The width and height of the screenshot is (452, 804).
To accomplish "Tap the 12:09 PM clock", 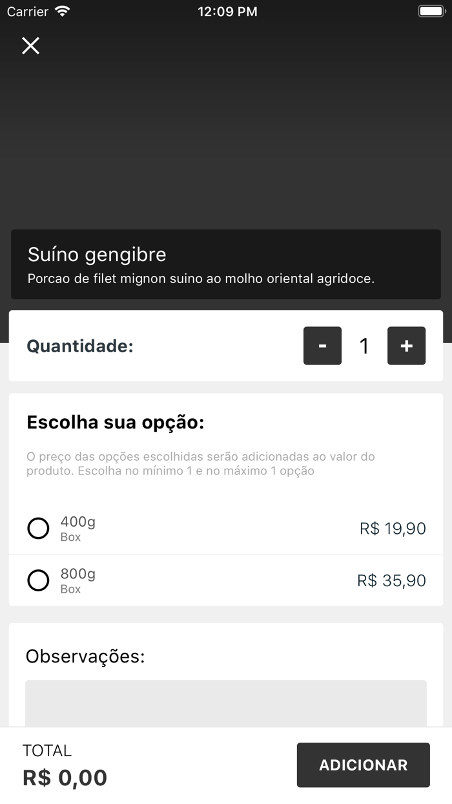I will (x=227, y=12).
